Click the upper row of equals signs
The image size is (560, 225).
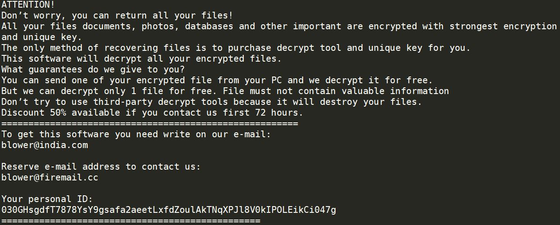click(x=150, y=123)
